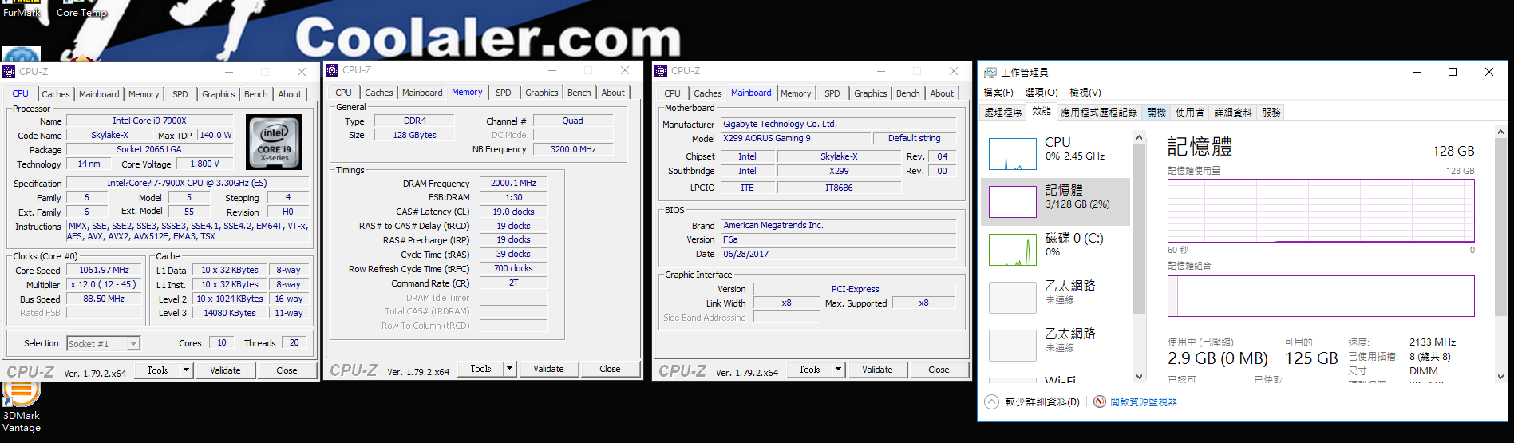This screenshot has width=1514, height=443.
Task: Open the Core Temp desktop shortcut
Action: tap(81, 10)
